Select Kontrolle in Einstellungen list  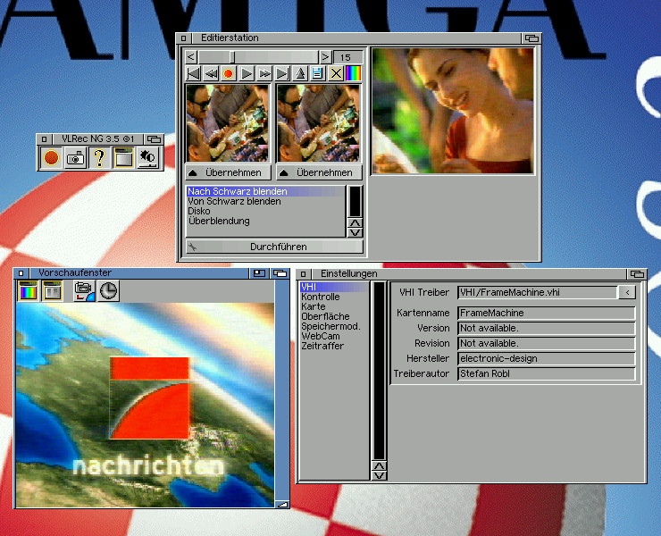tap(333, 297)
